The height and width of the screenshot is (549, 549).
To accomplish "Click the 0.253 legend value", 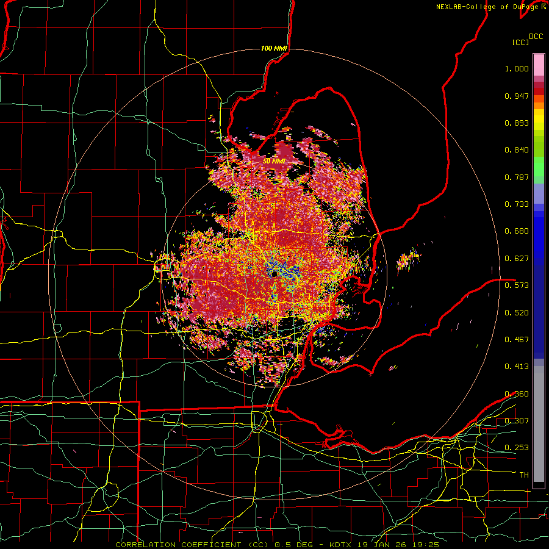I will [517, 448].
